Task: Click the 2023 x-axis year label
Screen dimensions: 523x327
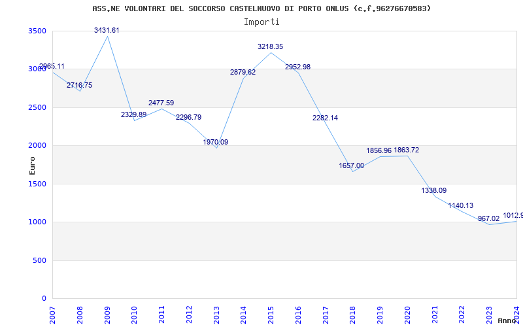Action: 490,315
